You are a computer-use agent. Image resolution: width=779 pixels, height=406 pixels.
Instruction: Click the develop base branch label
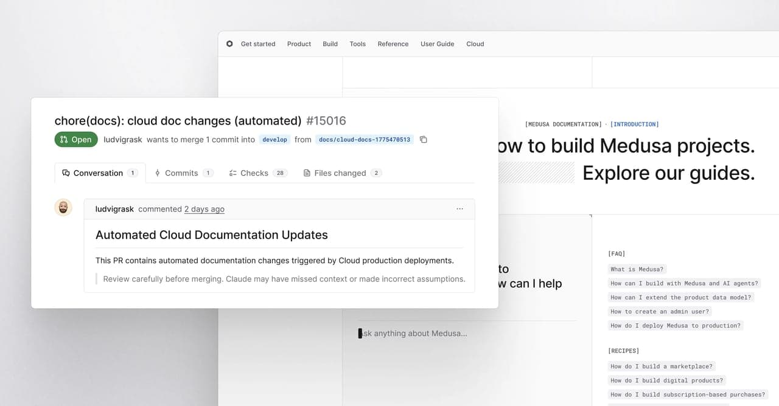coord(274,139)
